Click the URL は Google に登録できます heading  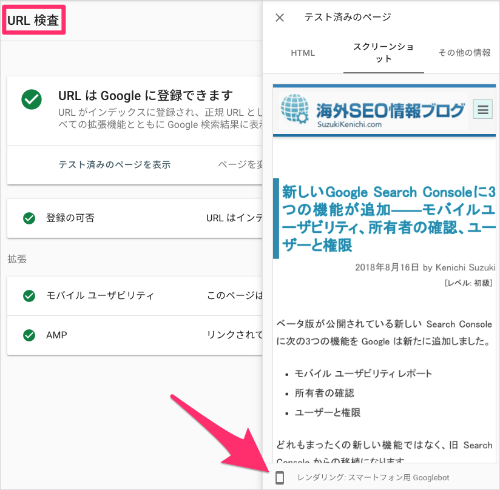[x=146, y=96]
